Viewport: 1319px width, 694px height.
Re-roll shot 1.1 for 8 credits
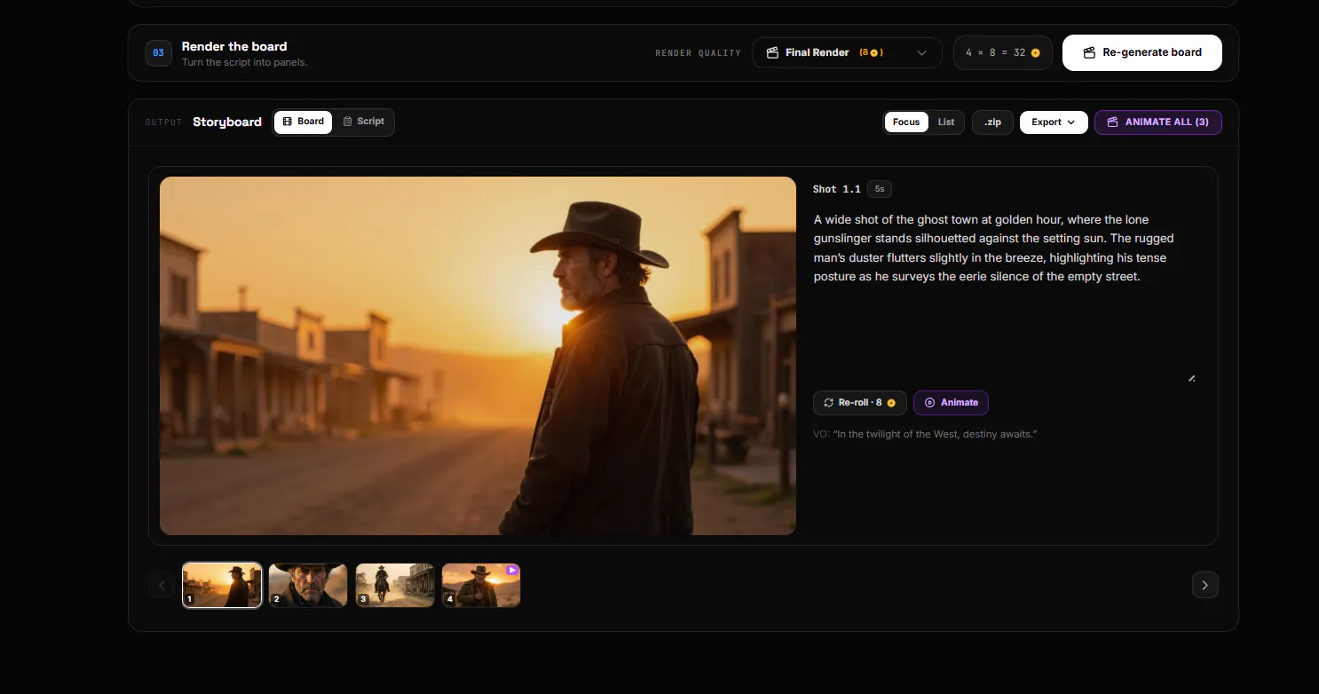(859, 403)
